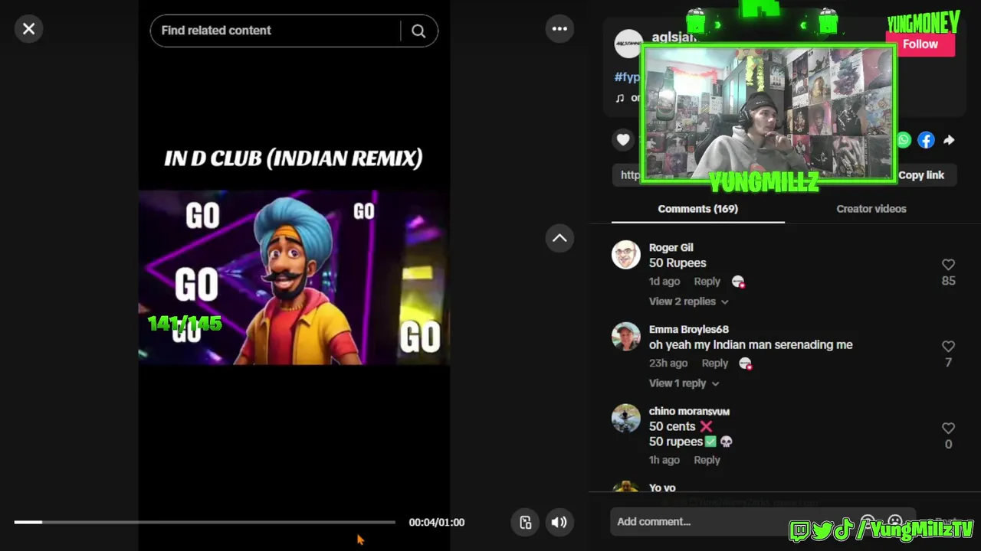This screenshot has height=551, width=981.
Task: Reply to chino moran's comment
Action: (x=707, y=460)
